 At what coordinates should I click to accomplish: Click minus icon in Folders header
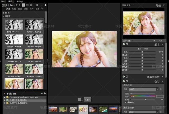(x=42, y=93)
